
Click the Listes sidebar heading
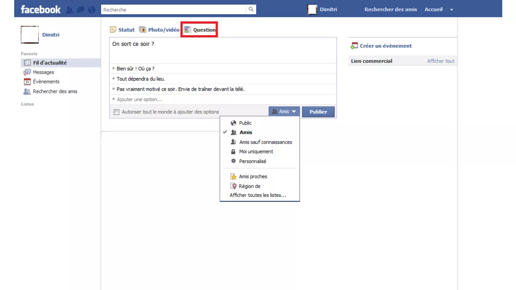pyautogui.click(x=28, y=104)
